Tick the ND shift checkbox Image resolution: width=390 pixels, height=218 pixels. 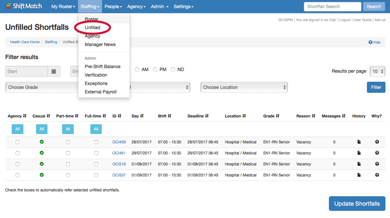[x=173, y=70]
